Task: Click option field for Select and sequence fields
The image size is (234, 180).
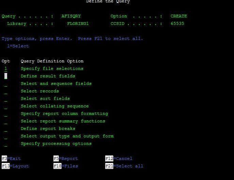Action: pos(6,84)
